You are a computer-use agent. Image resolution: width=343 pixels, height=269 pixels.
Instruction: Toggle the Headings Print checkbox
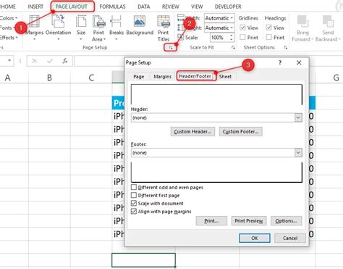click(268, 37)
